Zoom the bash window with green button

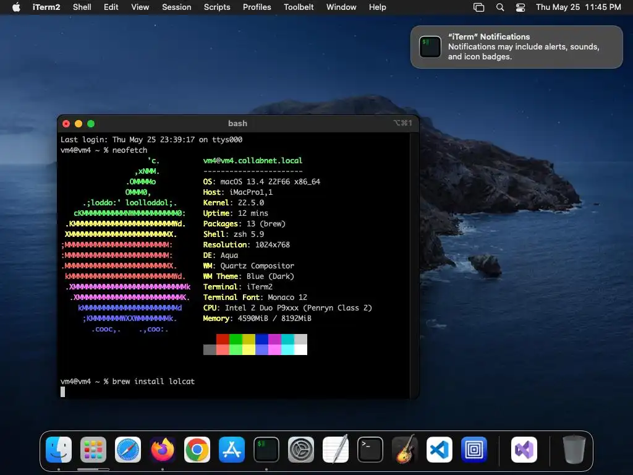[91, 124]
